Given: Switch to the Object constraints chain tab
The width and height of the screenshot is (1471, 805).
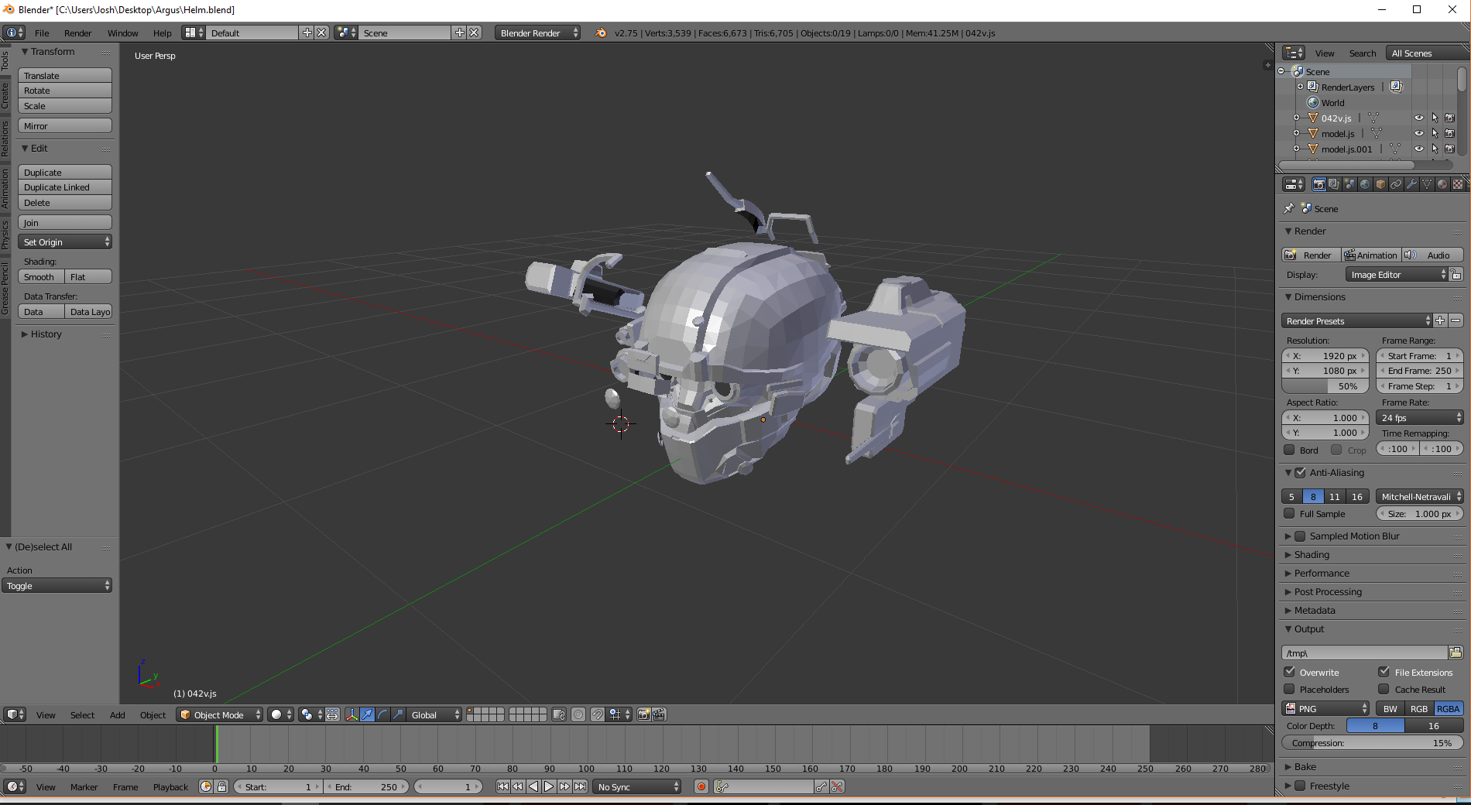Looking at the screenshot, I should pyautogui.click(x=1396, y=184).
